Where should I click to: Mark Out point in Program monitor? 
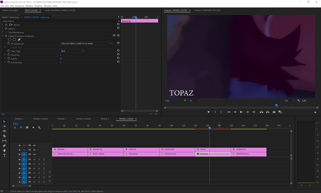(221, 112)
